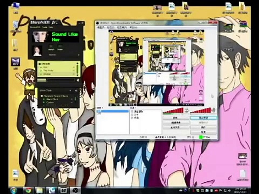The image size is (259, 194).
Task: Open the Tools menu in MorphVOX Jr.
Action: [44, 27]
